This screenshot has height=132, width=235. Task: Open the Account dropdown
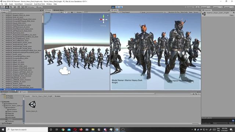(x=206, y=7)
